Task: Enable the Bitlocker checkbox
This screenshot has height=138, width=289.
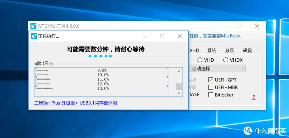Action: click(x=211, y=95)
